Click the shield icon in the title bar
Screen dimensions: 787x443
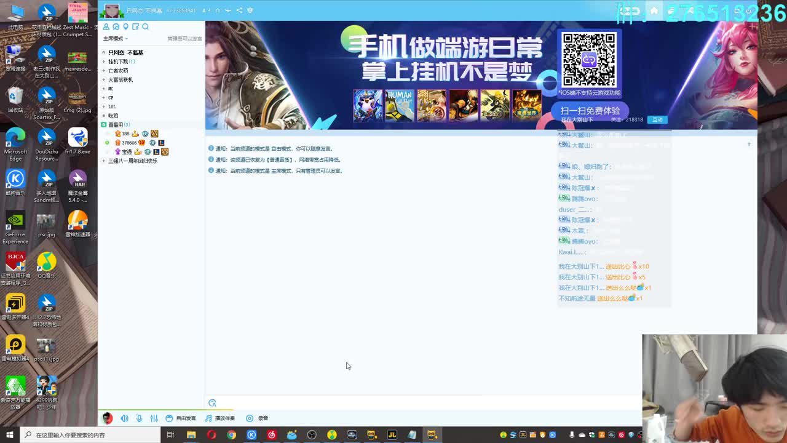click(x=250, y=10)
